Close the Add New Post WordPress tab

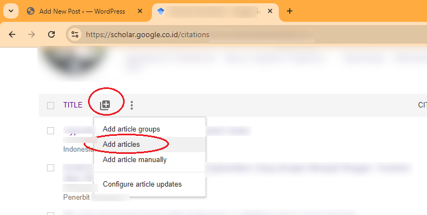coord(140,11)
